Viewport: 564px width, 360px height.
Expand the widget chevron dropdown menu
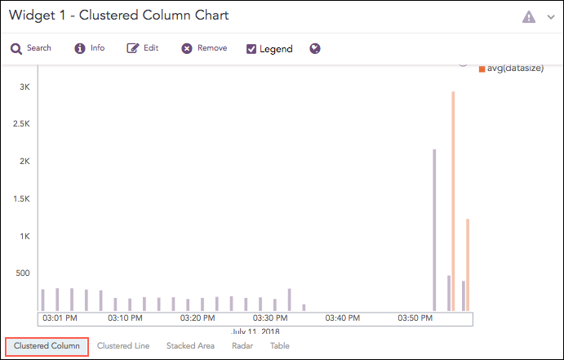(551, 17)
